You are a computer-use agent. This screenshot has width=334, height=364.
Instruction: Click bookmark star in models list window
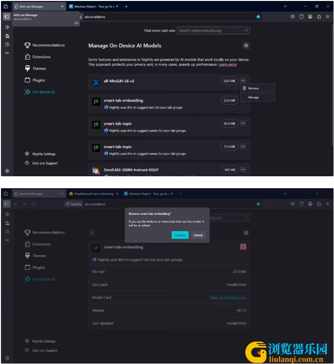click(258, 17)
